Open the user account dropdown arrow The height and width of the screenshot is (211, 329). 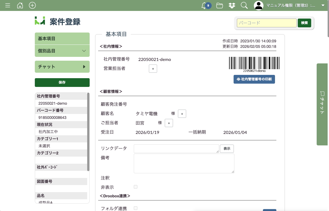(323, 5)
